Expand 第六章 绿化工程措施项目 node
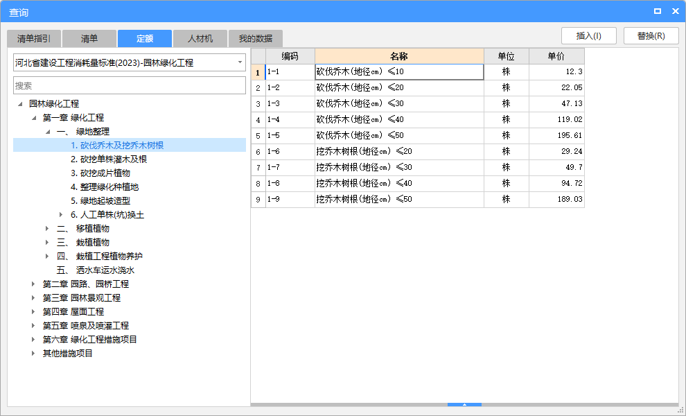 (x=33, y=339)
